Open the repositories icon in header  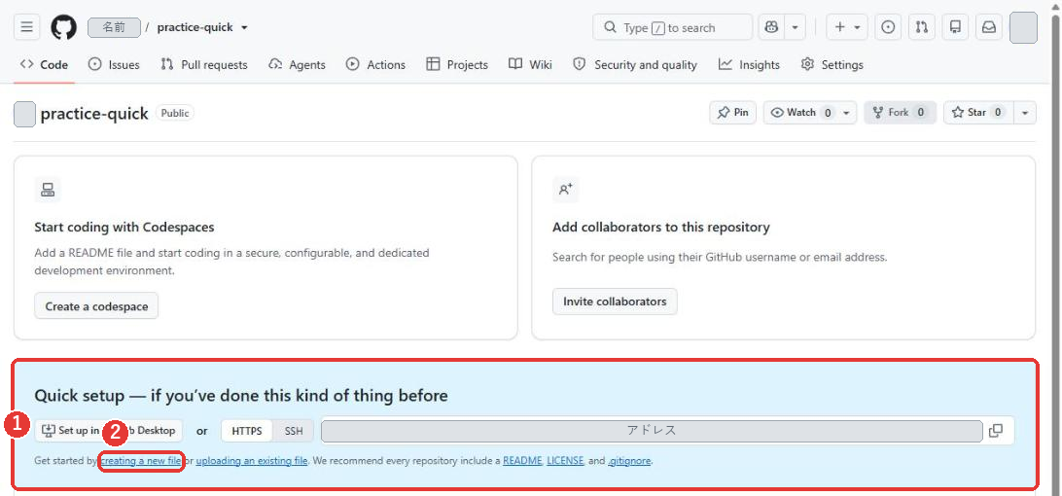tap(956, 27)
